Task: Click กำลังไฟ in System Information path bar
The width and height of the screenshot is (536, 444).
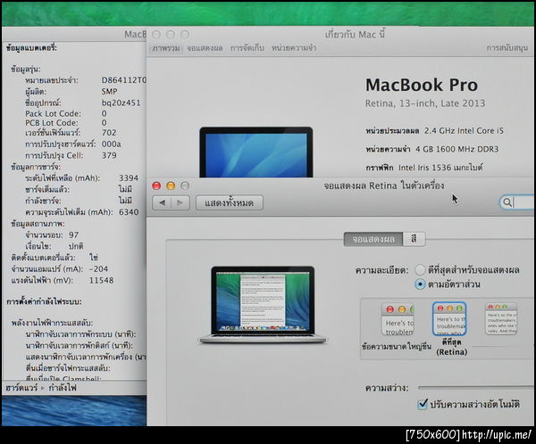Action: [63, 388]
